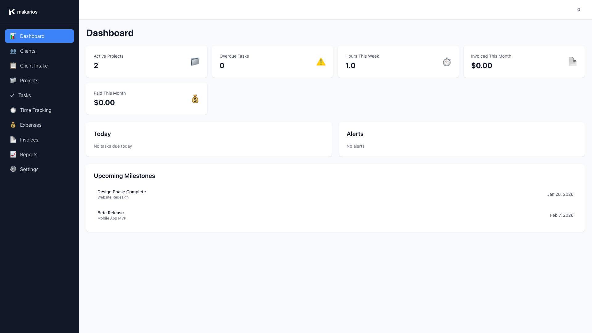592x333 pixels.
Task: Select the Dashboard icon in sidebar
Action: [13, 36]
